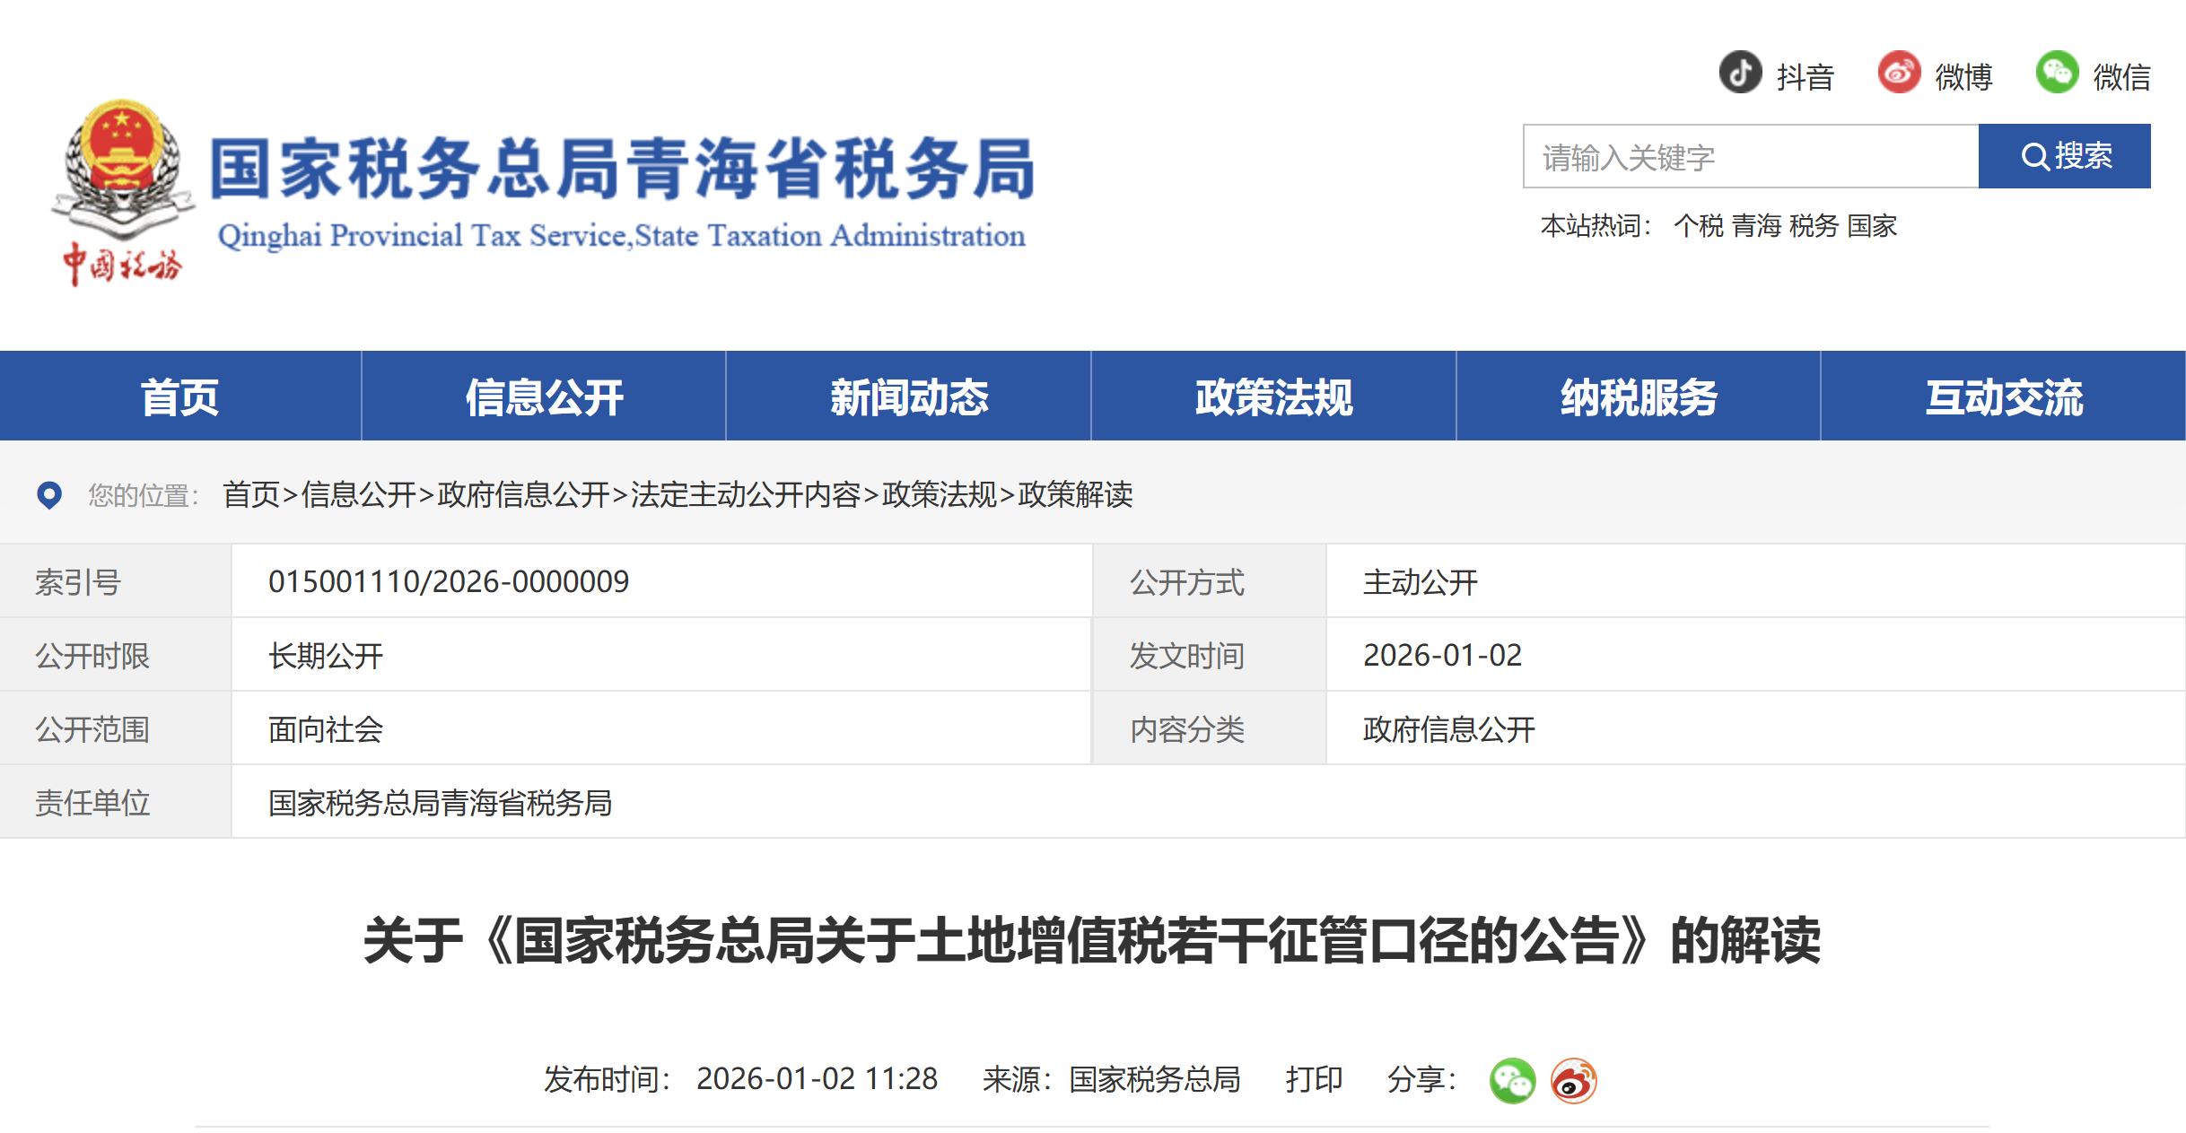Click the location pin icon near 您的位置
Viewport: 2186px width, 1133px height.
pos(49,494)
